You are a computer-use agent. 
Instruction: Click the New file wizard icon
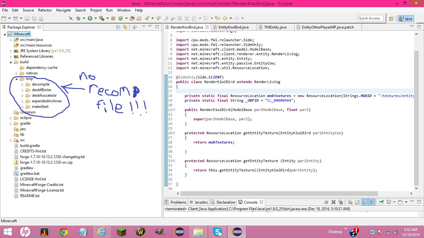4,18
